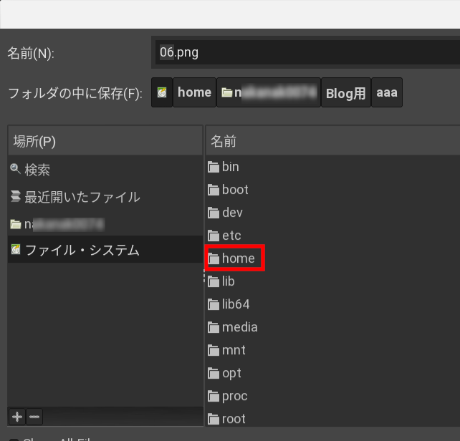Viewport: 460px width, 441px height.
Task: Select the boot folder
Action: tap(229, 190)
